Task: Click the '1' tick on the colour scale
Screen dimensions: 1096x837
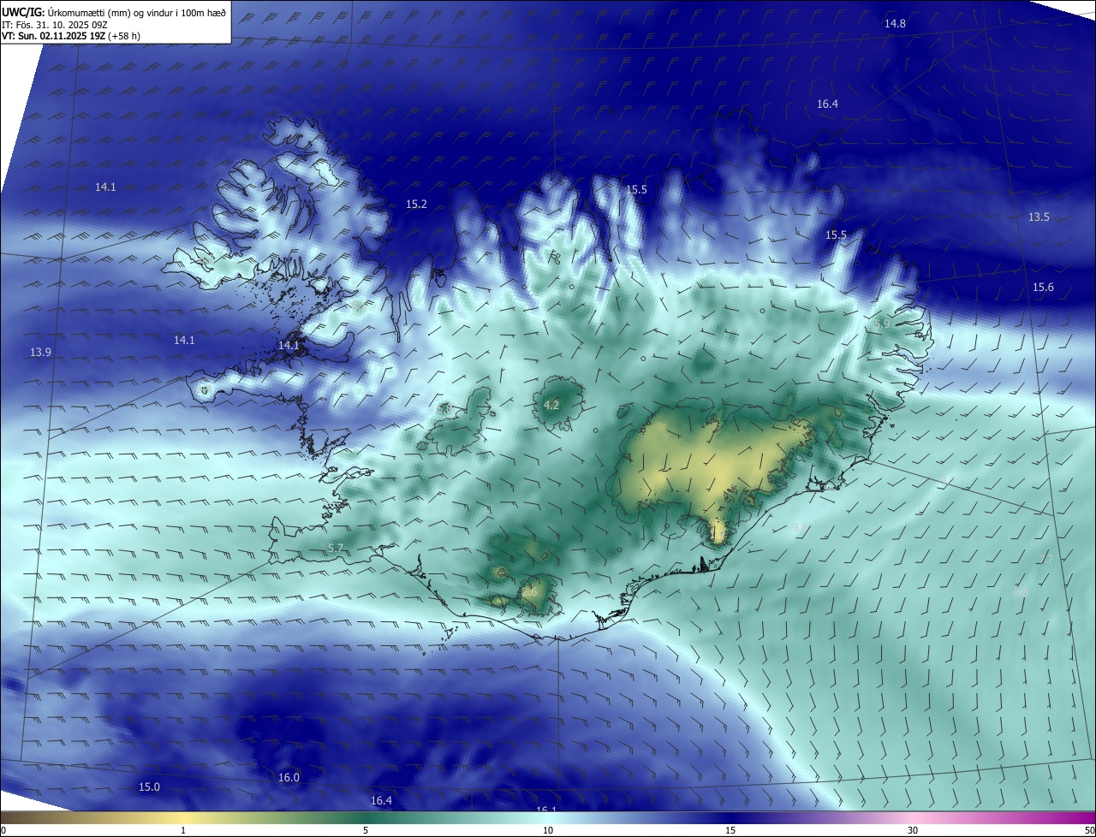Action: point(183,830)
